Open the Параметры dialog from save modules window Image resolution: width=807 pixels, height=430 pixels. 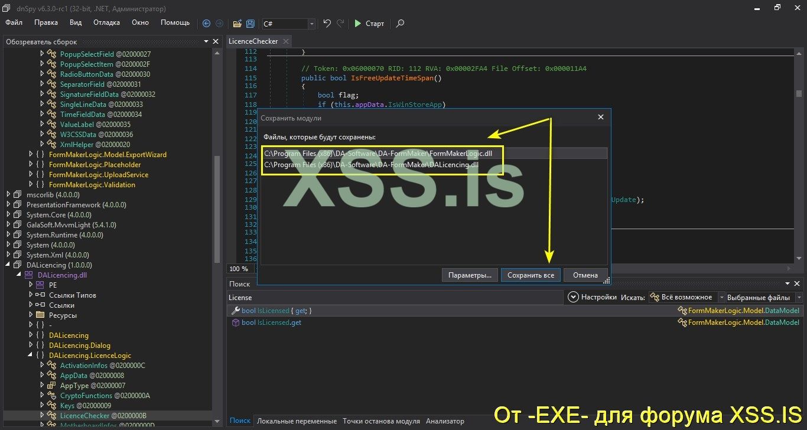coord(470,275)
